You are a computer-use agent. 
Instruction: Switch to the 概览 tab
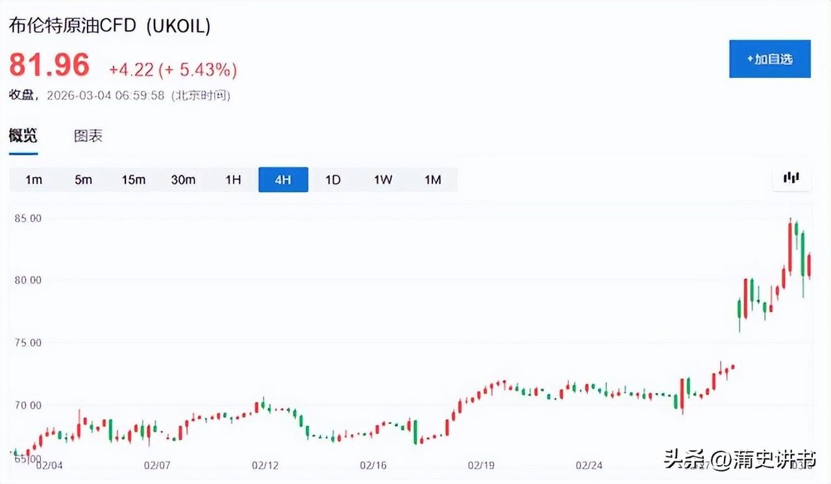coord(23,136)
